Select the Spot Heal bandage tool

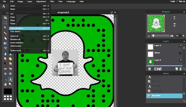[x=10, y=69]
